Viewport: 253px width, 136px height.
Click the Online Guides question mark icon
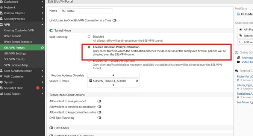coord(236,53)
